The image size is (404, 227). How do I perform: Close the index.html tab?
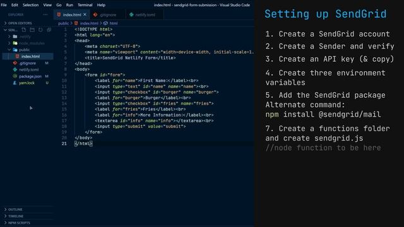[x=85, y=15]
